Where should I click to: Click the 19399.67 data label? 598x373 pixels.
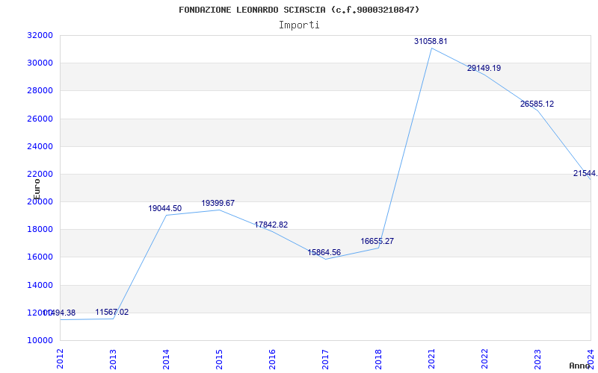coord(218,203)
